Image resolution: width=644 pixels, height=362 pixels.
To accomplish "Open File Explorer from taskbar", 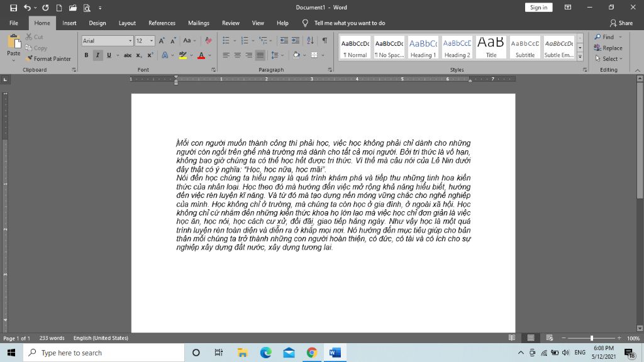I will coord(242,353).
